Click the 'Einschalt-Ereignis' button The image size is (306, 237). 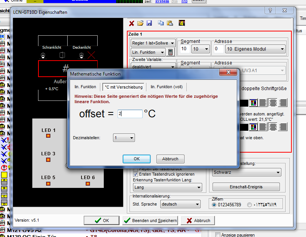(x=246, y=187)
